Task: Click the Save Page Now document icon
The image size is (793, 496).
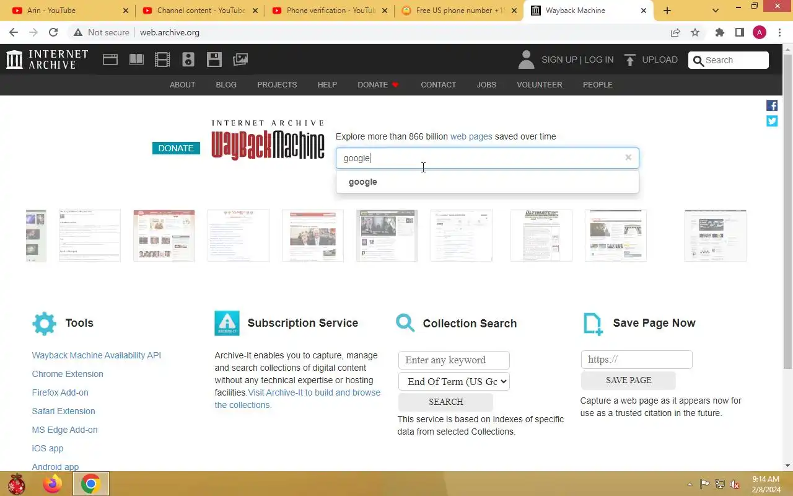Action: coord(593,324)
